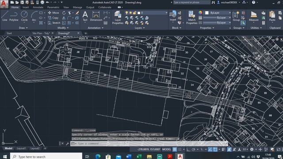Screen dimensions: 283x159
Task: Click the keyword search box
Action: [191, 3]
